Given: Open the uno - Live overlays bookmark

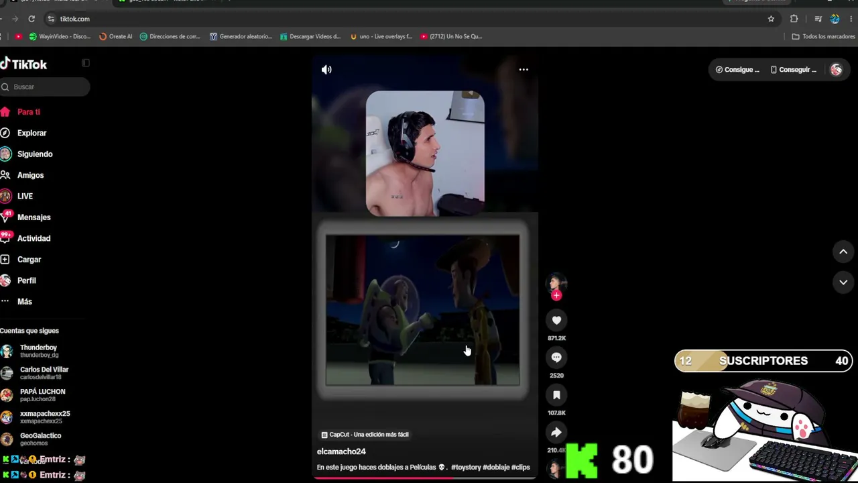Looking at the screenshot, I should (x=381, y=36).
